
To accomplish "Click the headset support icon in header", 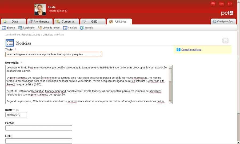I will [x=213, y=4].
